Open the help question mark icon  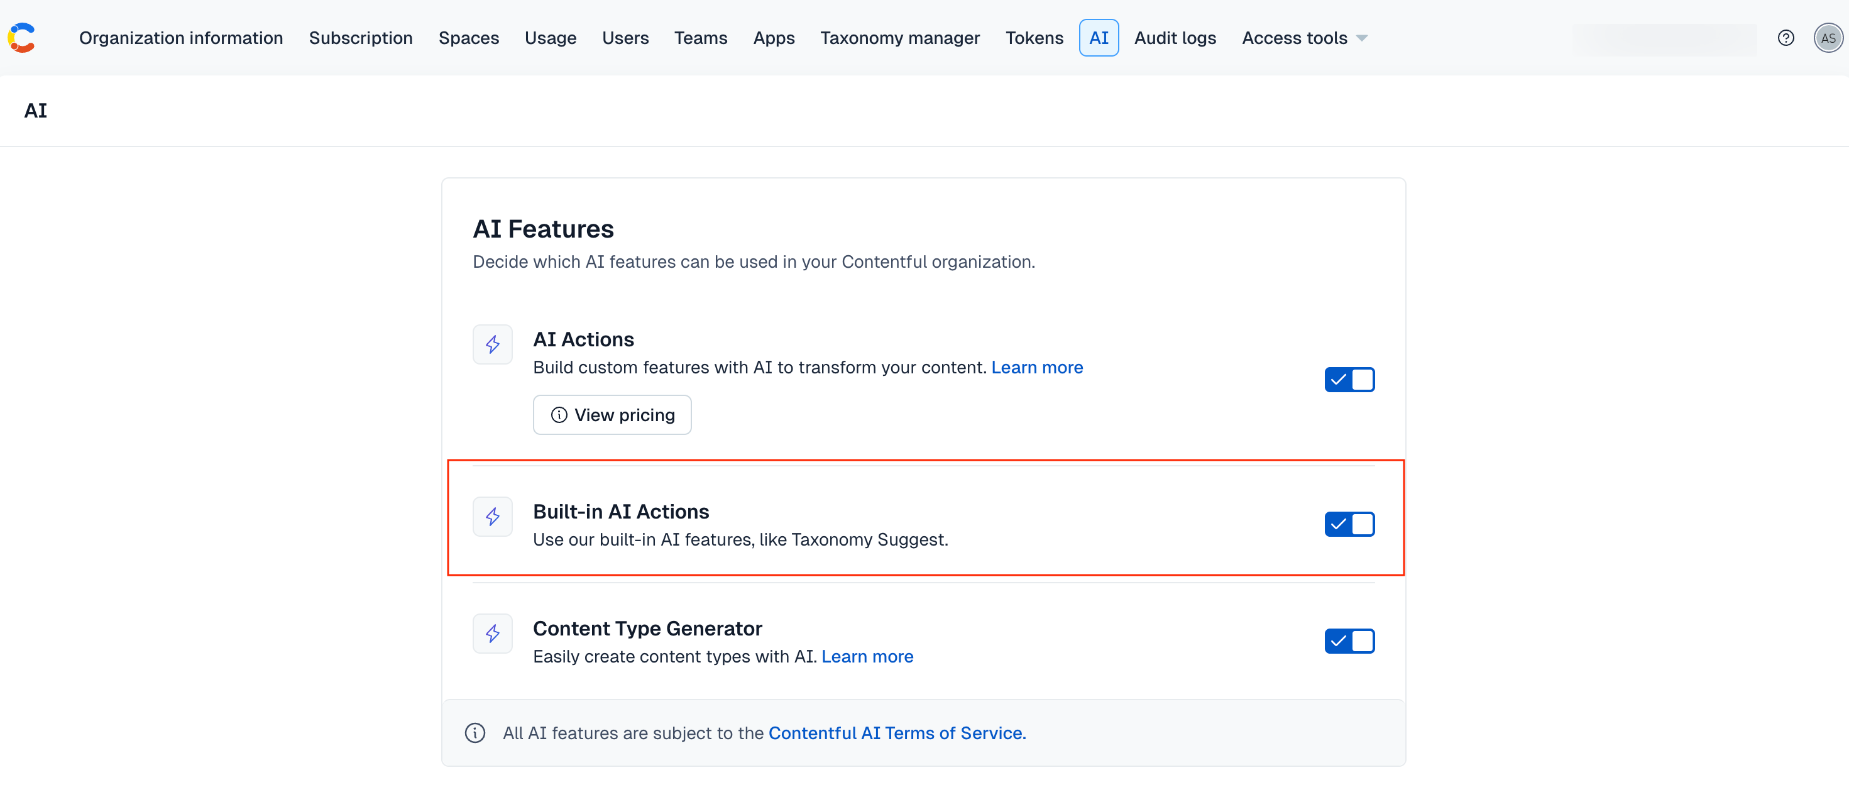click(1785, 38)
